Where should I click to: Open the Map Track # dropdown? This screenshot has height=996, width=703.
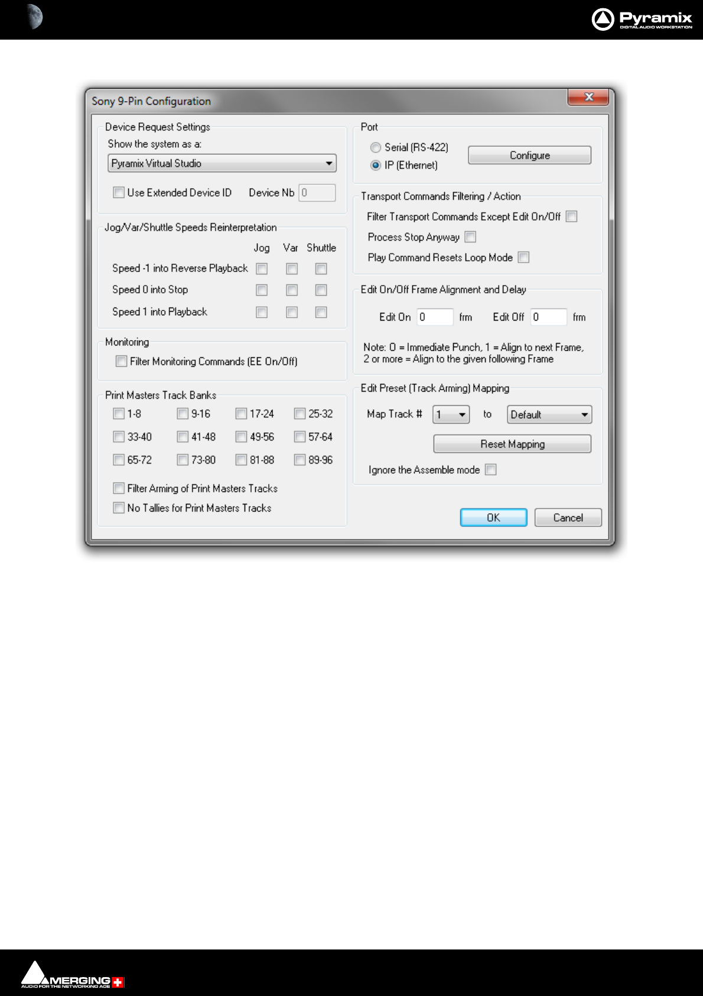(451, 415)
